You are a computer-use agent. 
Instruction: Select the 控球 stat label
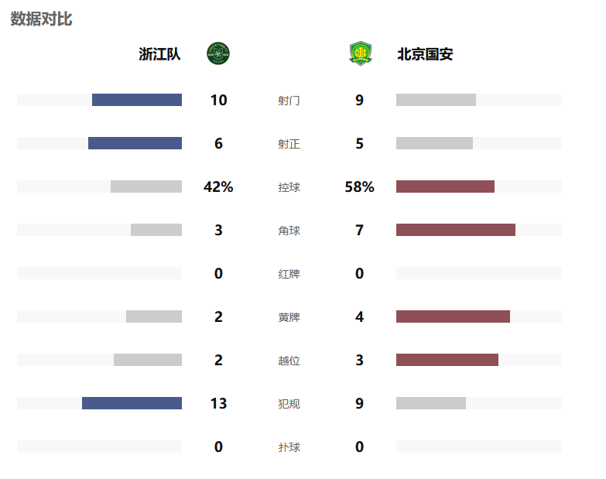pyautogui.click(x=289, y=187)
